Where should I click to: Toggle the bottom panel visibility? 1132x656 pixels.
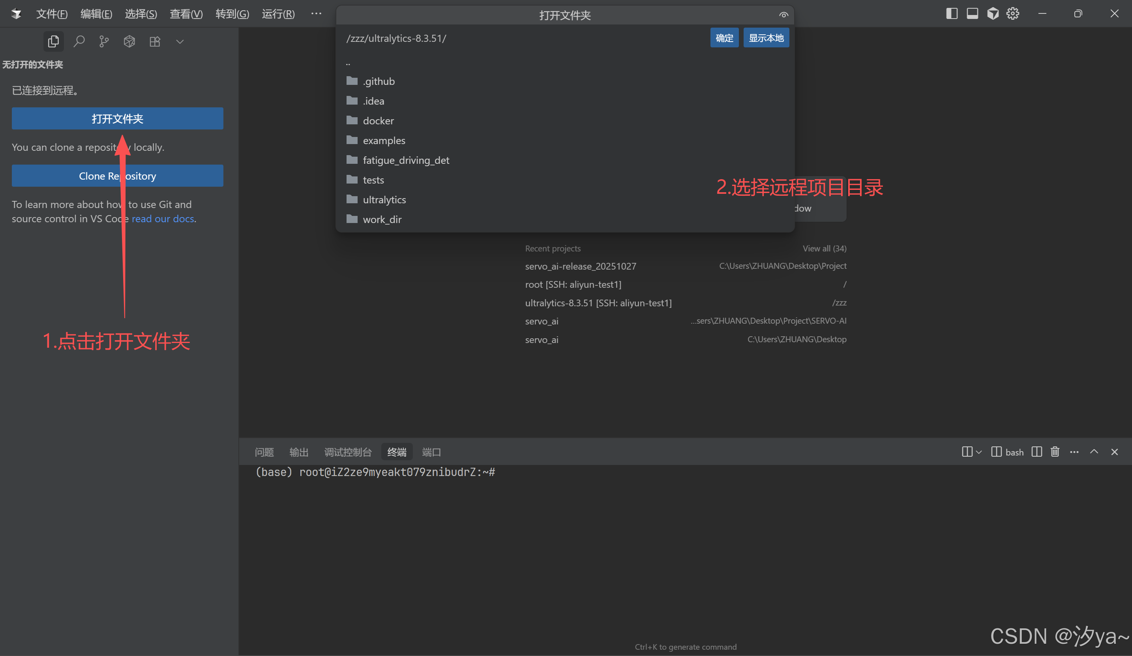(x=972, y=13)
